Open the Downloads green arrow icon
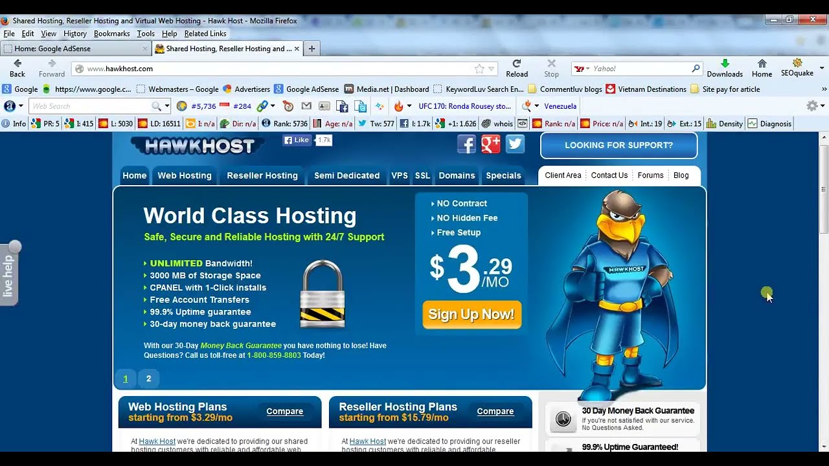 click(x=725, y=63)
